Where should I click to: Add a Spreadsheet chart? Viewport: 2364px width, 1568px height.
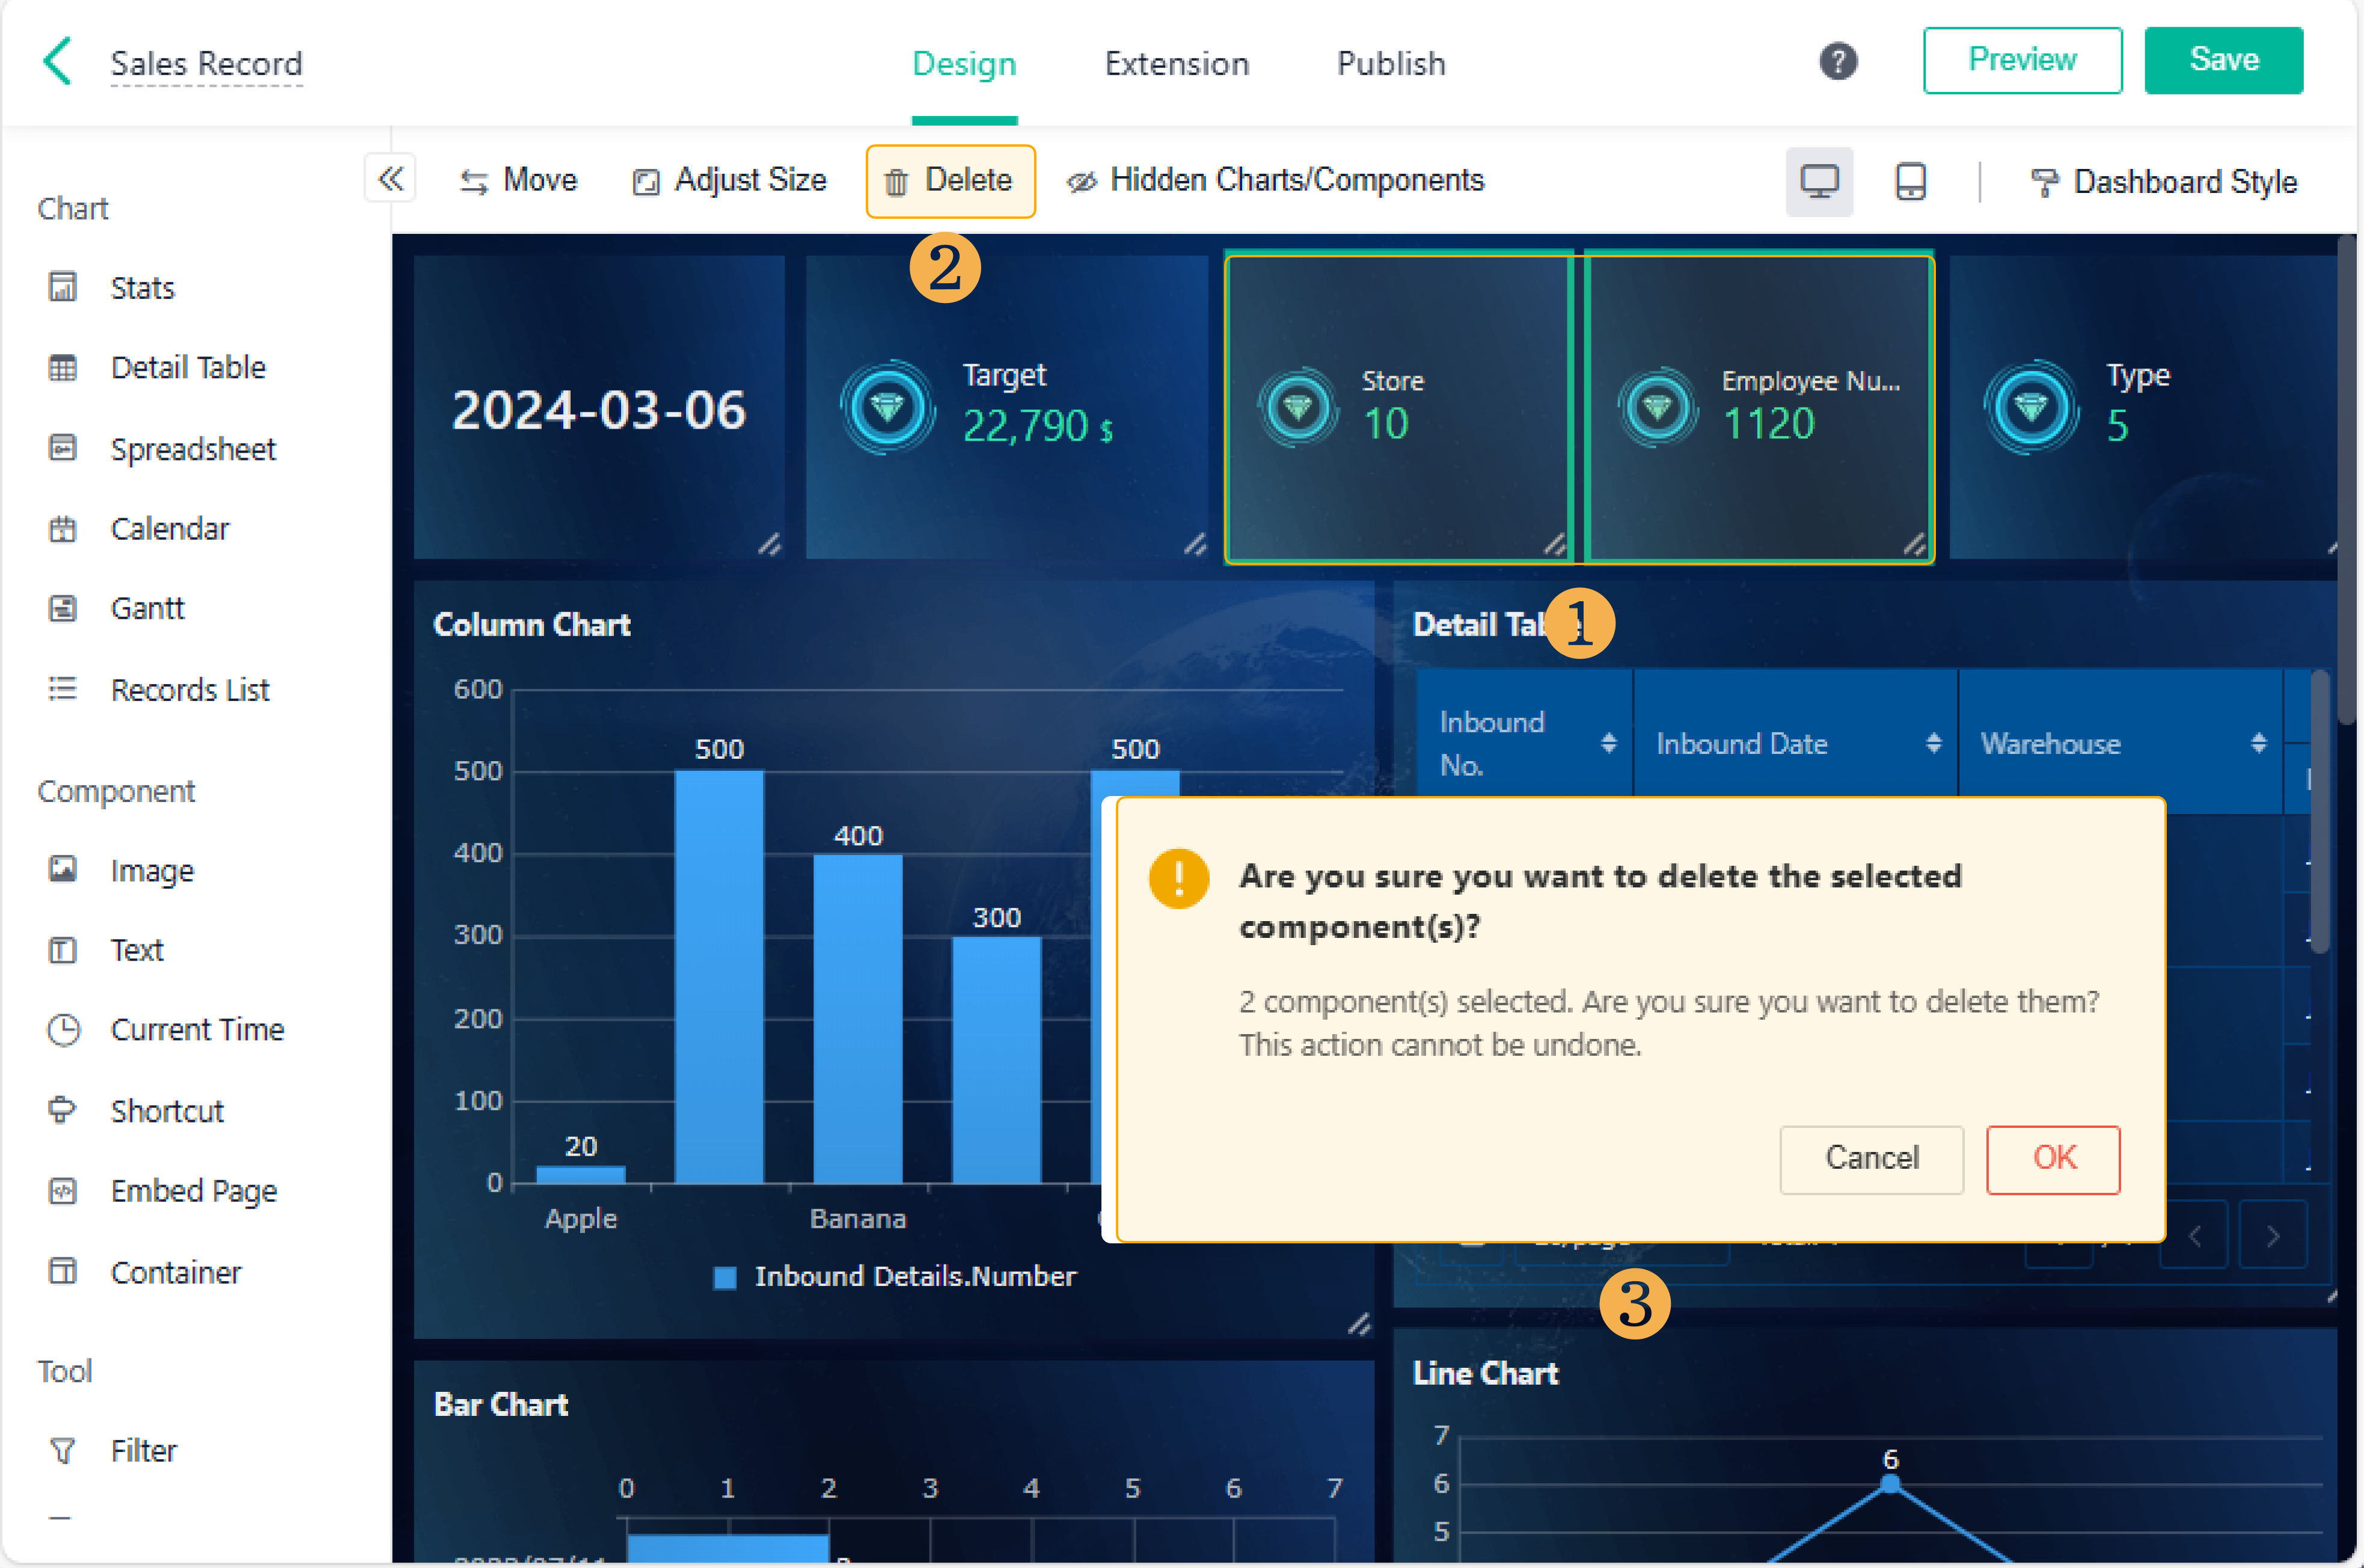click(x=162, y=449)
